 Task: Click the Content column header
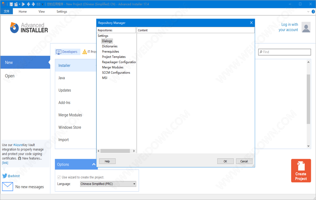coord(196,30)
